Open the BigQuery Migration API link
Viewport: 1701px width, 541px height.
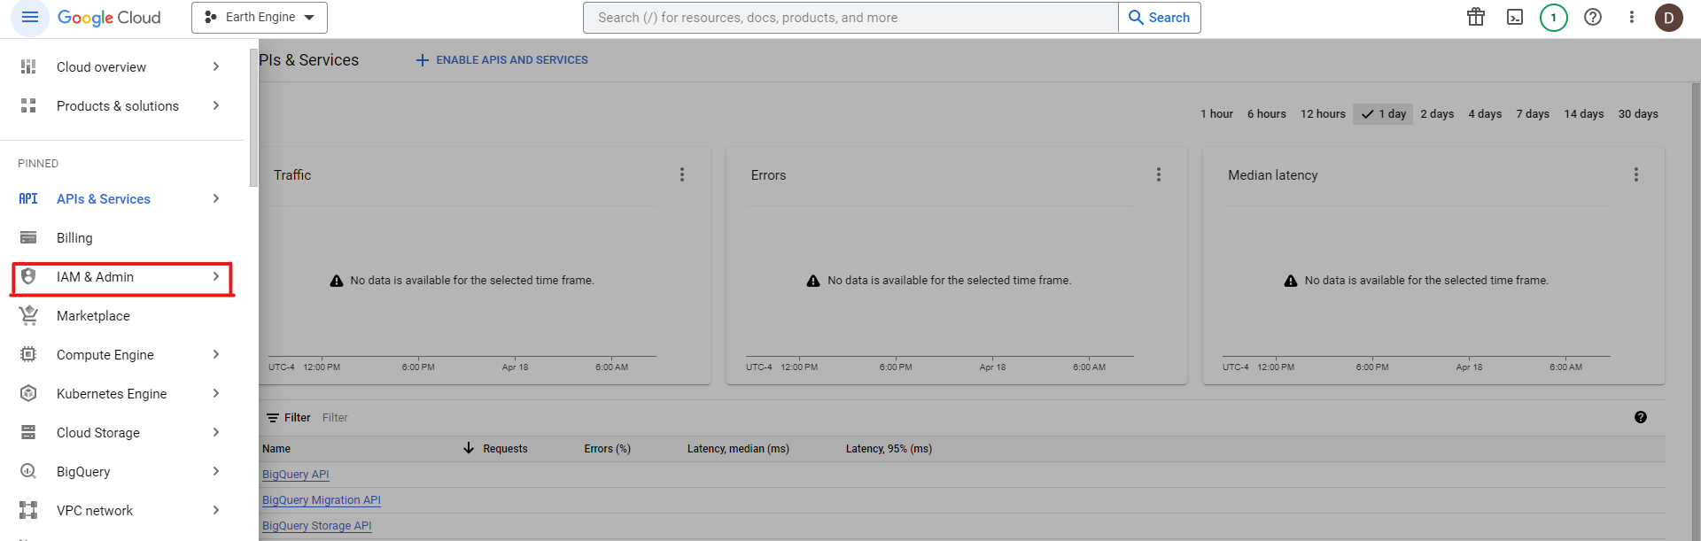(322, 500)
